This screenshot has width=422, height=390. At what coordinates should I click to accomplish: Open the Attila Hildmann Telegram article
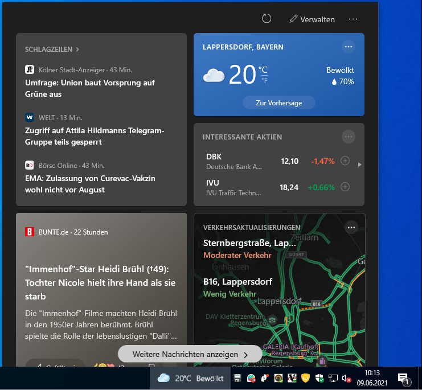coord(94,136)
